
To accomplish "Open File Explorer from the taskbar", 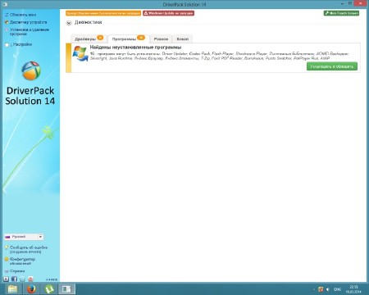I will [x=12, y=288].
